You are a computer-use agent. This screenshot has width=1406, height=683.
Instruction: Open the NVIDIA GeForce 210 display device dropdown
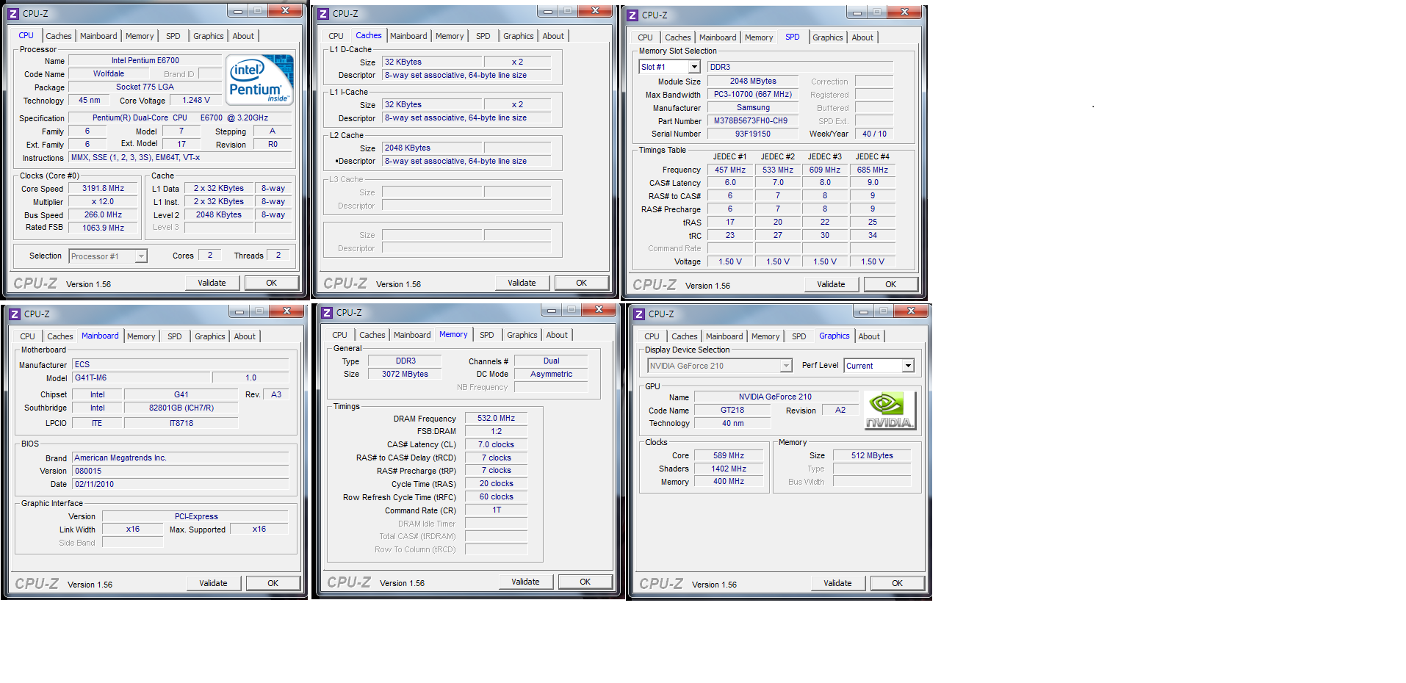click(786, 366)
